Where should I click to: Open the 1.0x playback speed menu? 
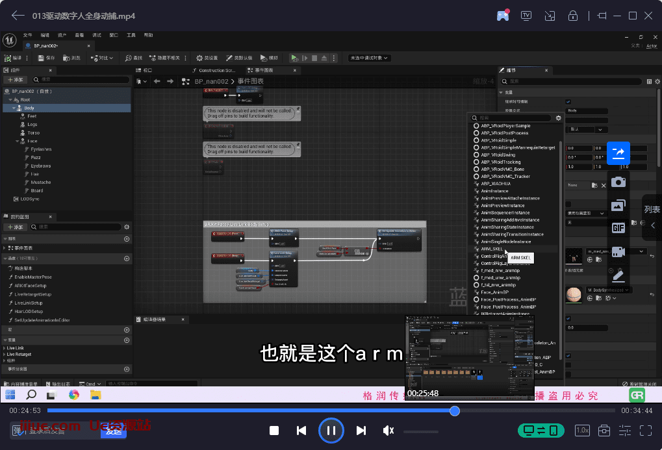583,431
